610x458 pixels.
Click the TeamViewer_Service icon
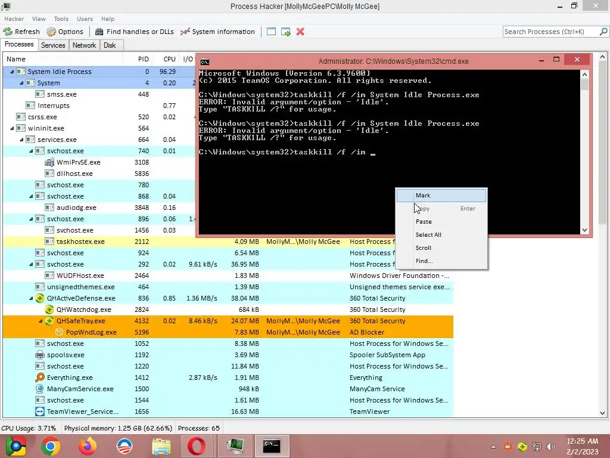click(x=40, y=411)
